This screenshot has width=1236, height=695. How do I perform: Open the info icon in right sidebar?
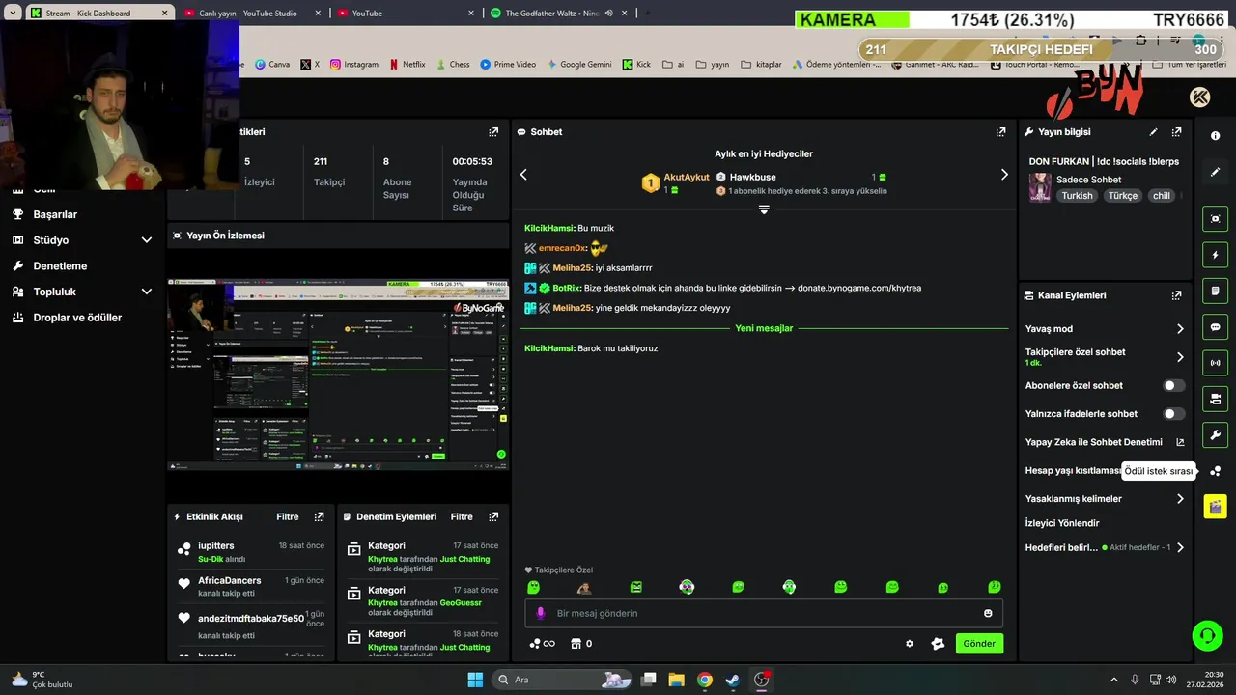tap(1215, 136)
